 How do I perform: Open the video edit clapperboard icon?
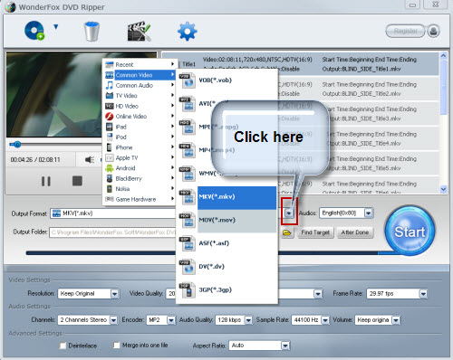point(139,31)
